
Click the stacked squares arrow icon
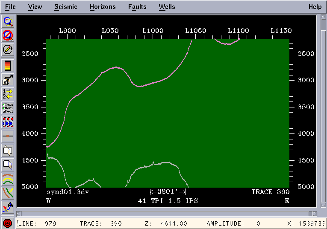(x=8, y=80)
